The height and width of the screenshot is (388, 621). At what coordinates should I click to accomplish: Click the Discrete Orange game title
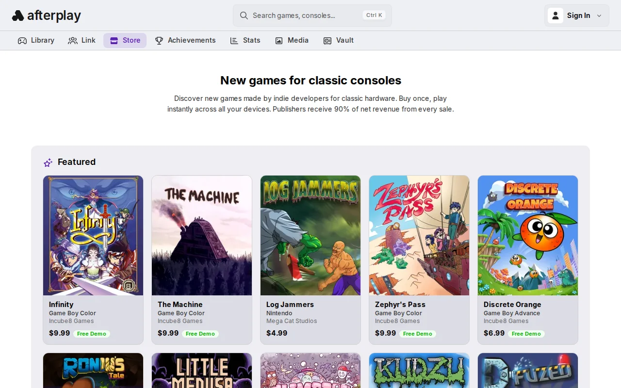click(x=512, y=305)
